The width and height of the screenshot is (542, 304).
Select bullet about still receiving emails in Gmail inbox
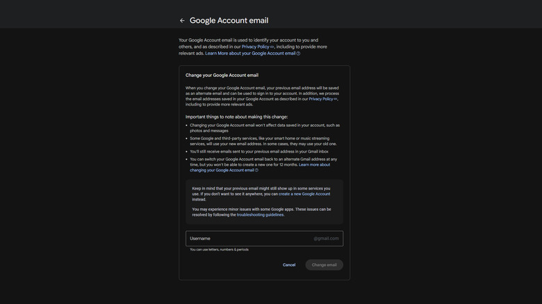coord(259,151)
